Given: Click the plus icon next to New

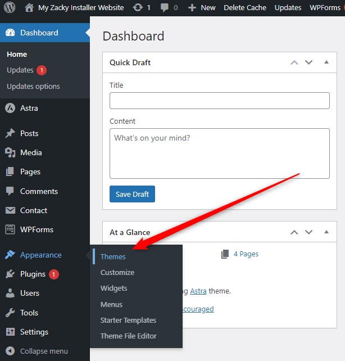Looking at the screenshot, I should point(192,8).
